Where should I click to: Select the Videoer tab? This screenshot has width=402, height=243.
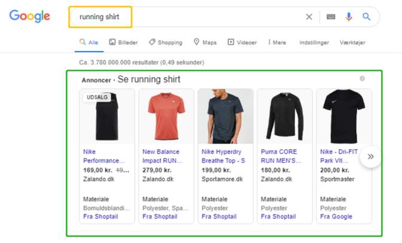click(242, 42)
